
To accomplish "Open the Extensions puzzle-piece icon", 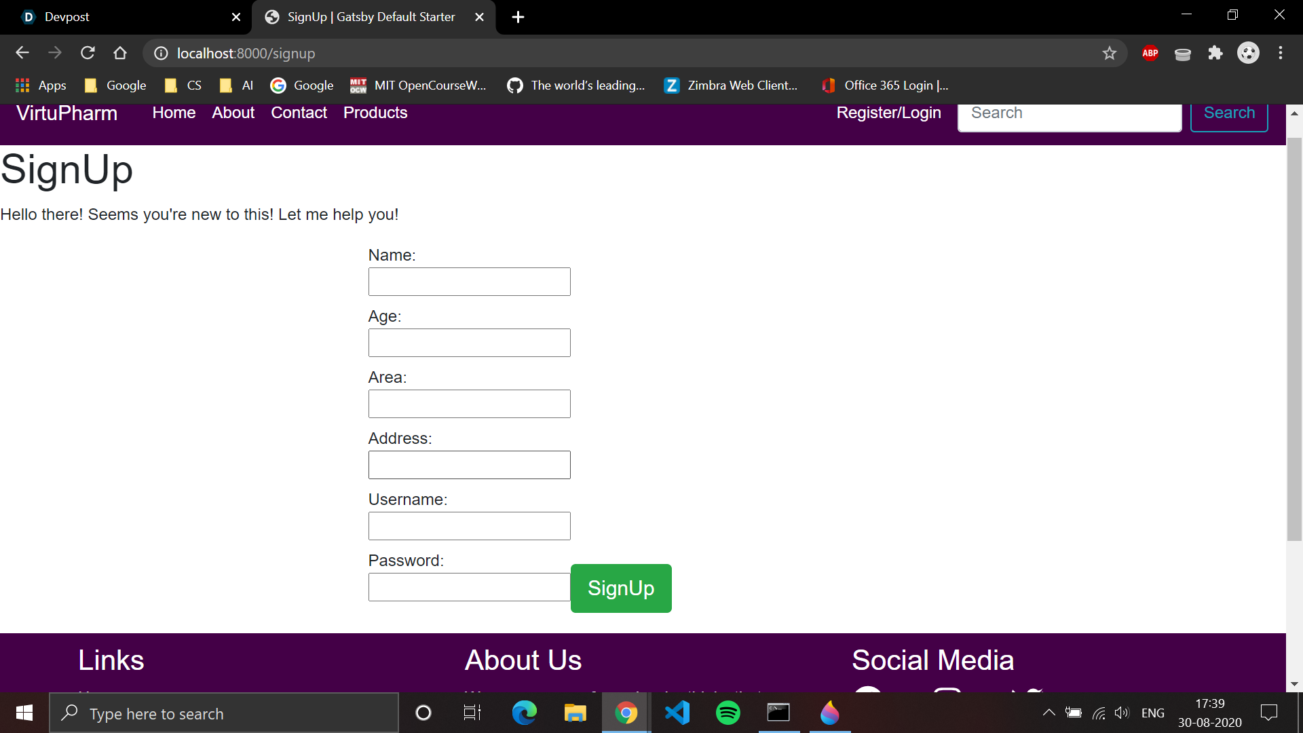I will pyautogui.click(x=1215, y=53).
